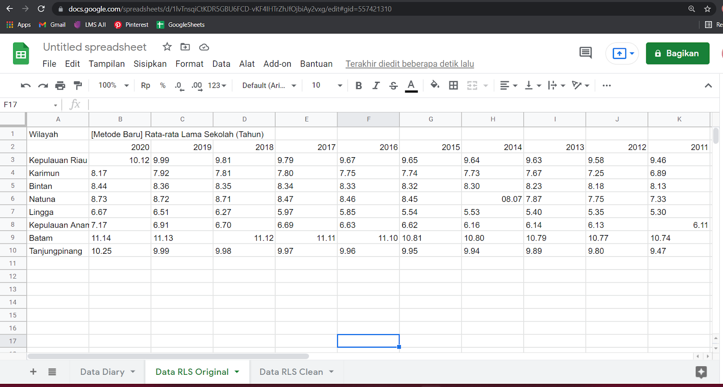Expand the Default font dropdown
The width and height of the screenshot is (723, 387).
click(269, 85)
